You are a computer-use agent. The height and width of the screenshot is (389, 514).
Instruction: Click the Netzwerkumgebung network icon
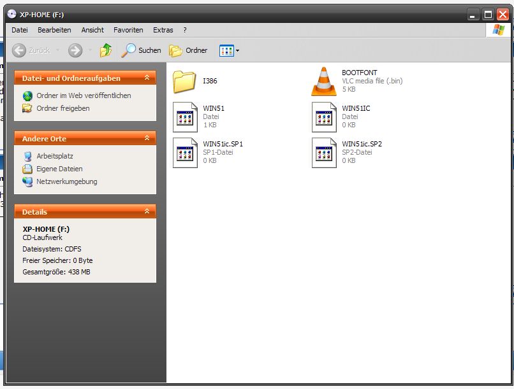coord(27,181)
